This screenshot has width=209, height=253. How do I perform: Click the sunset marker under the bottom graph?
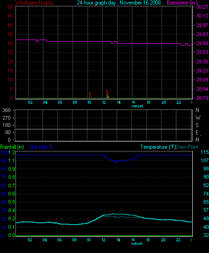pos(137,244)
